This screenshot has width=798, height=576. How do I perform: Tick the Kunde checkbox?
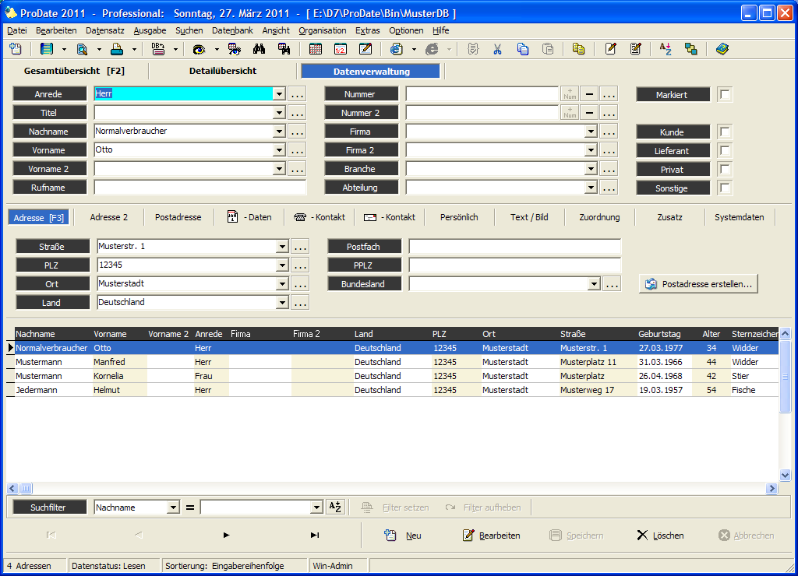[725, 132]
